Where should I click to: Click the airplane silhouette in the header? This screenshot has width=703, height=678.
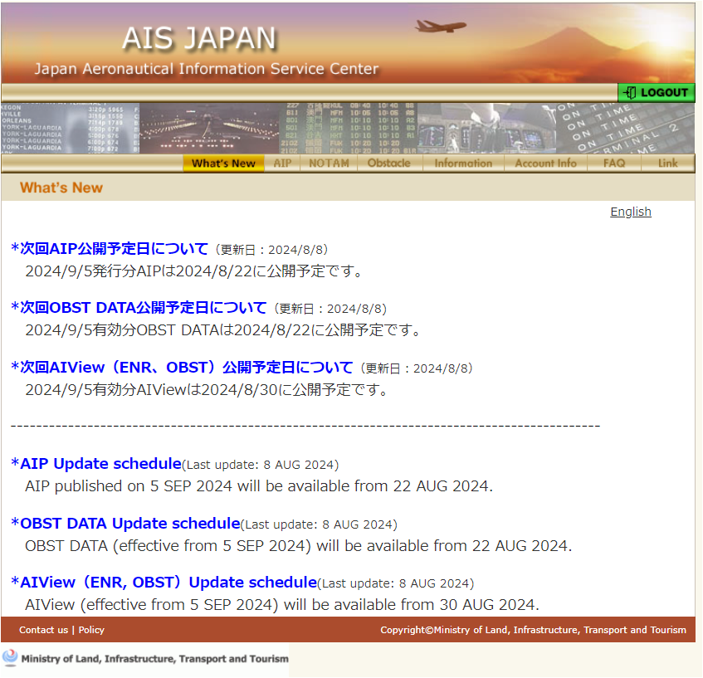pyautogui.click(x=440, y=26)
